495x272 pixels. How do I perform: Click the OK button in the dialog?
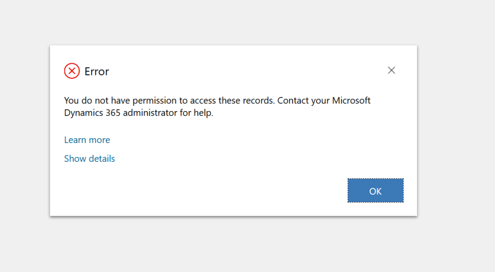pyautogui.click(x=375, y=190)
